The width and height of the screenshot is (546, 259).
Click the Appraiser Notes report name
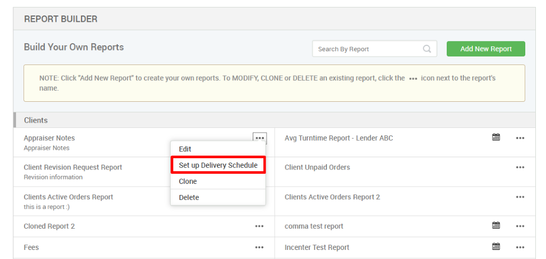(x=49, y=138)
